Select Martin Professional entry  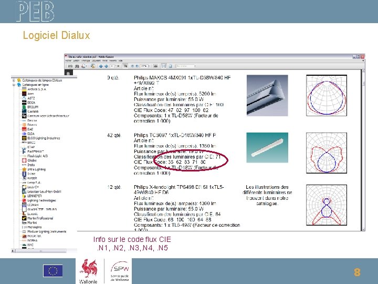[x=40, y=218]
